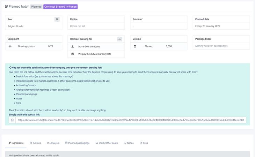Click the Belgian Blonde beer name
The width and height of the screenshot is (255, 157).
click(x=15, y=26)
